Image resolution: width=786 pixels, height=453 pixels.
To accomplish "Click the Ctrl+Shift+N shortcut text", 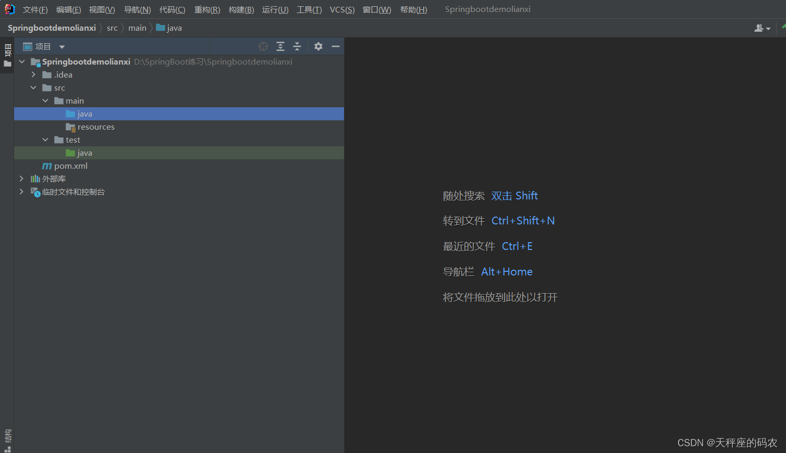I will coord(523,221).
